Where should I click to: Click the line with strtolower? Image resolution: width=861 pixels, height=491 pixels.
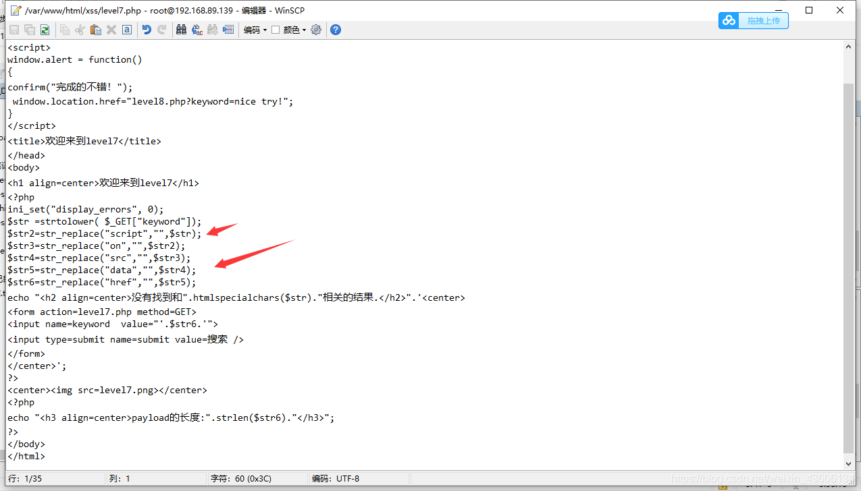tap(105, 221)
